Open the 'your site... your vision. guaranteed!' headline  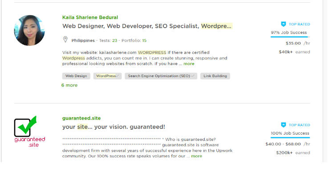(x=113, y=127)
